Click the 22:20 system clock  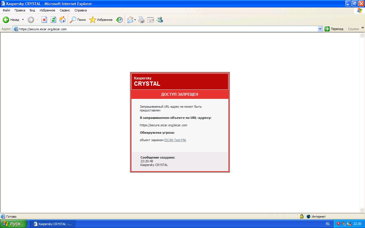pos(357,224)
